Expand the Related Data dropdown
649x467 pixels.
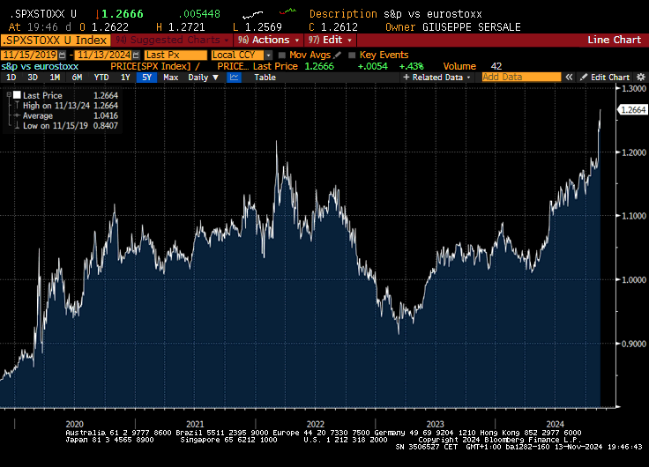[436, 78]
